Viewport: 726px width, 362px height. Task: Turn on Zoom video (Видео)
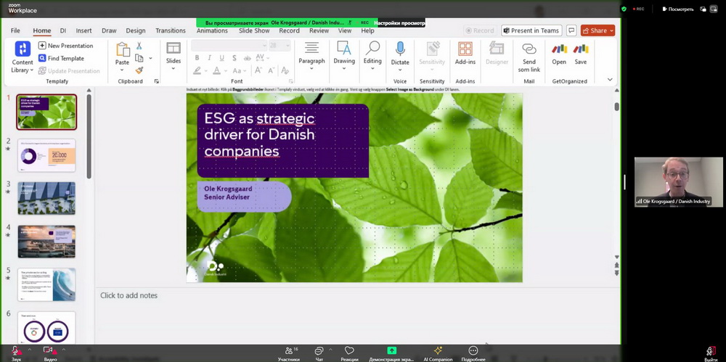click(x=50, y=354)
